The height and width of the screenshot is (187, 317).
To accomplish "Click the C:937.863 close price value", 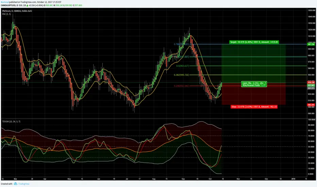I will [x=77, y=5].
